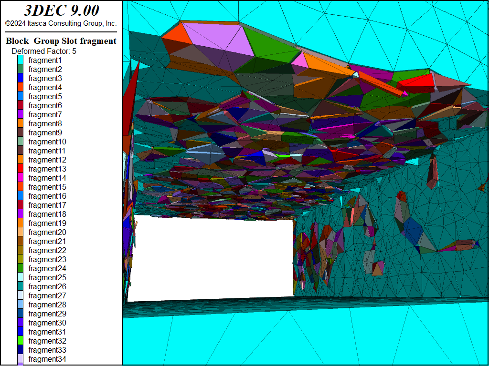The image size is (489, 366).
Task: Click the fragment34 legend entry
Action: coord(47,359)
